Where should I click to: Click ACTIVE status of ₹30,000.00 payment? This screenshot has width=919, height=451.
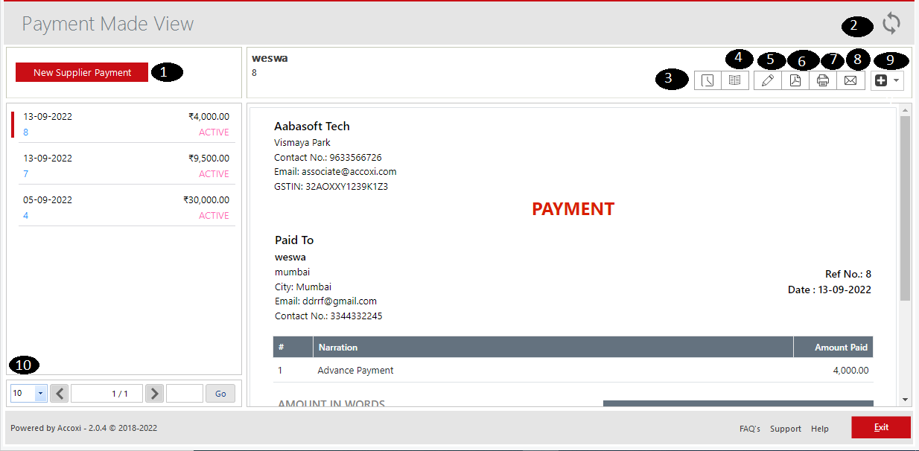click(214, 216)
